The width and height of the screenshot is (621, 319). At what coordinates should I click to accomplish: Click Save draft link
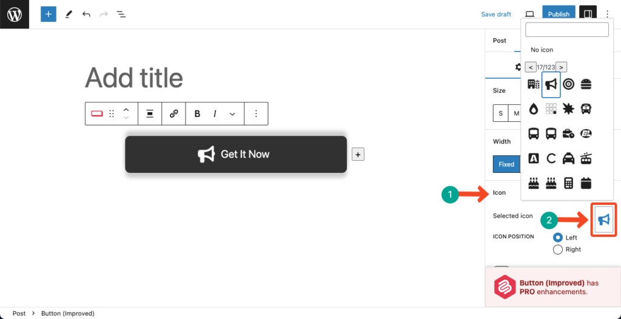[496, 14]
